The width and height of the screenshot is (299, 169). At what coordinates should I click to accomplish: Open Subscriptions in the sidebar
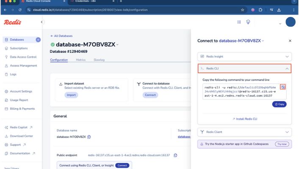point(19,48)
